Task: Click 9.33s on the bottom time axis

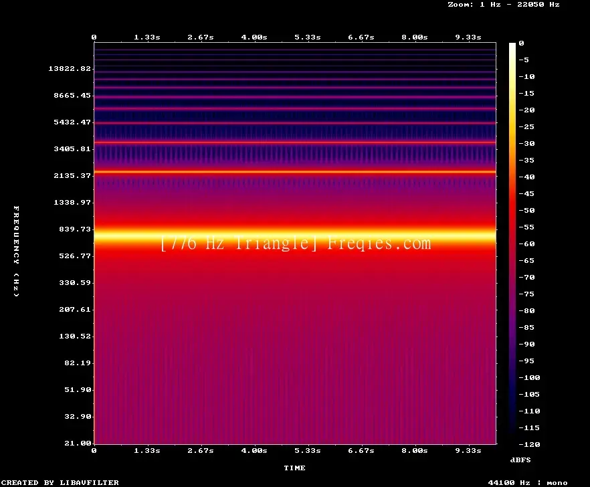Action: click(468, 450)
